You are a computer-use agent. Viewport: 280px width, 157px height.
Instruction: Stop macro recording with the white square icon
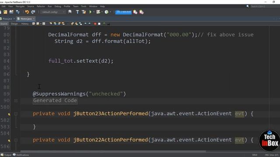pos(99,24)
